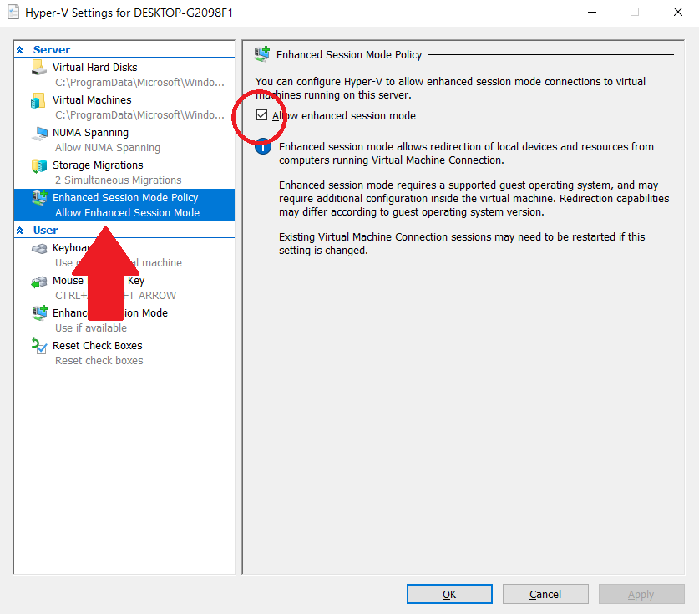Image resolution: width=699 pixels, height=614 pixels.
Task: Click 'Reset check boxes' subtitle text
Action: 99,361
